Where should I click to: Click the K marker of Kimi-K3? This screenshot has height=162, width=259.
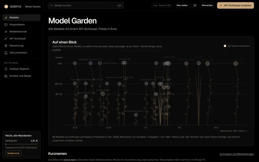click(x=198, y=63)
